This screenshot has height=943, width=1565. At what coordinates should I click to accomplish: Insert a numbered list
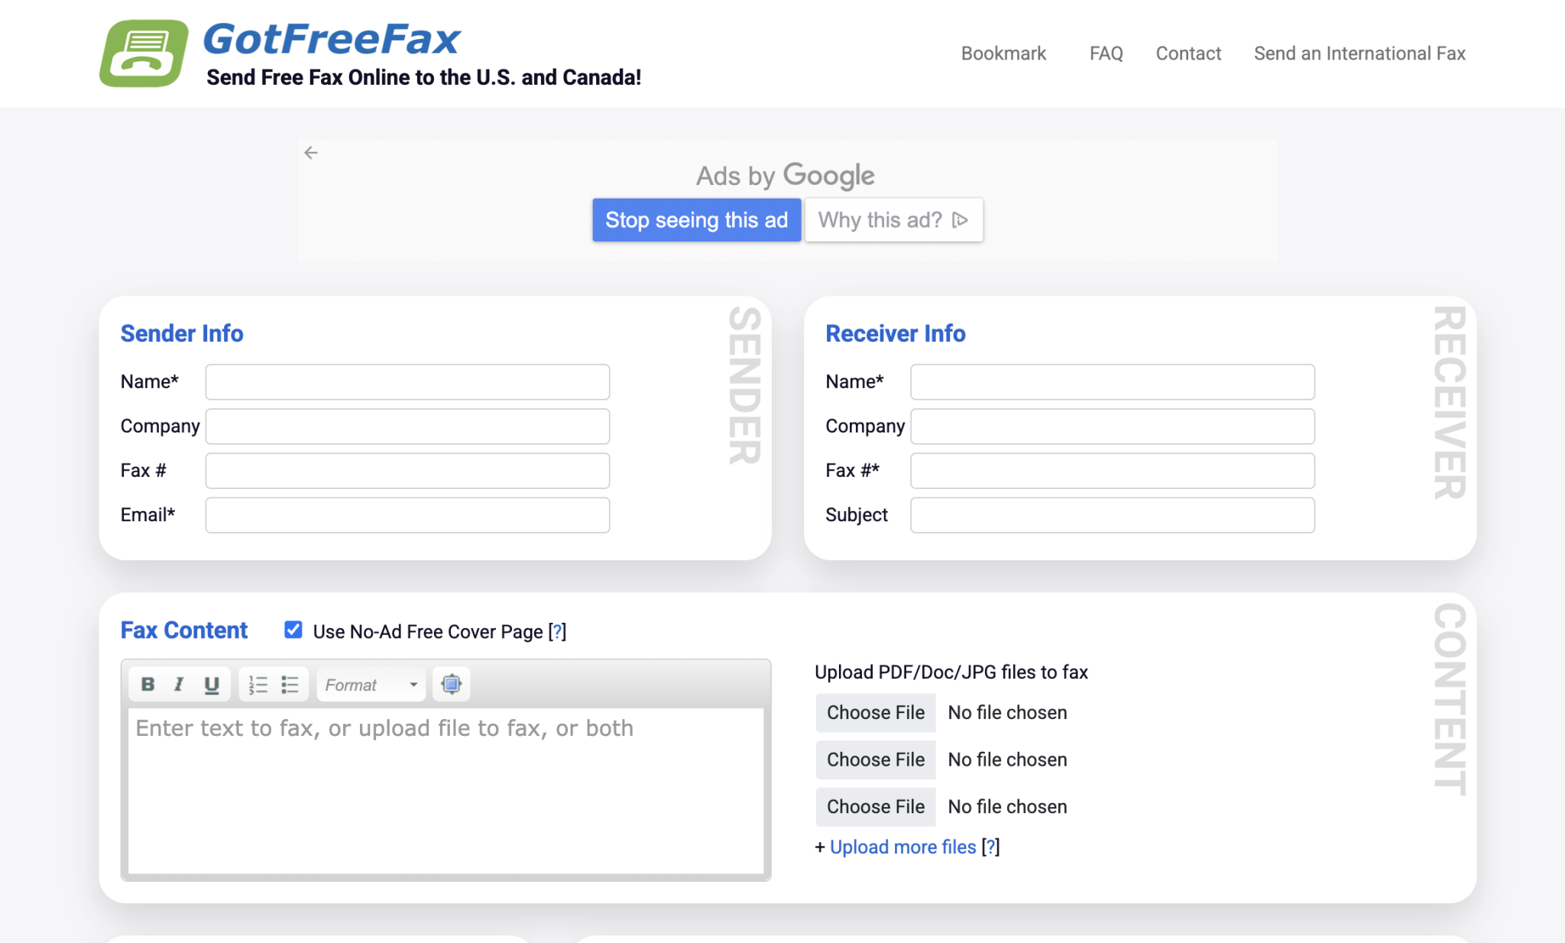tap(258, 684)
